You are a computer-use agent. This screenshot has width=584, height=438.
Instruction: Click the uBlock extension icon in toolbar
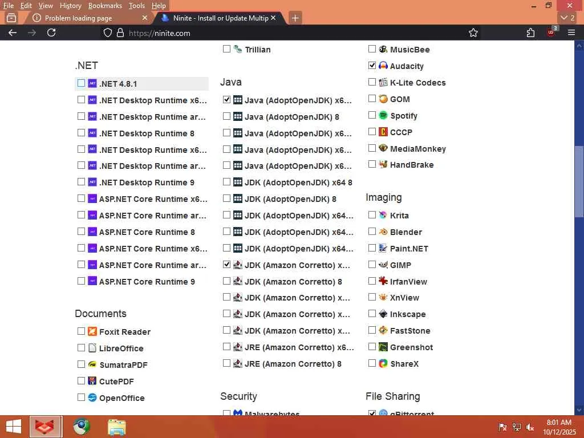coord(551,33)
